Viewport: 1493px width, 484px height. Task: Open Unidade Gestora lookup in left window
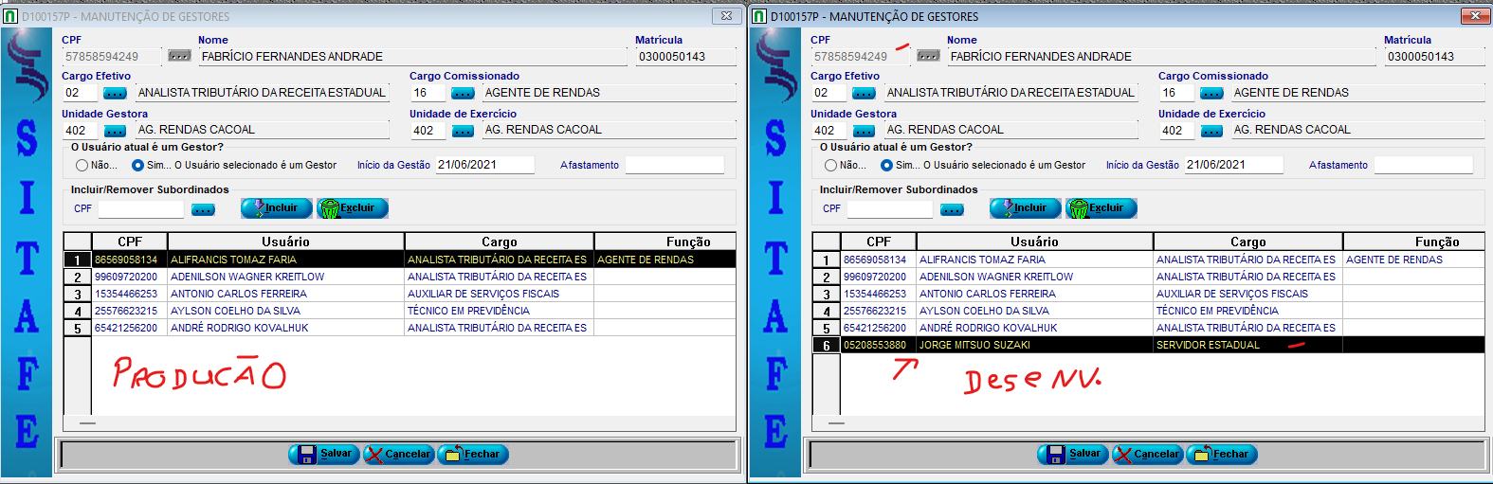click(115, 131)
